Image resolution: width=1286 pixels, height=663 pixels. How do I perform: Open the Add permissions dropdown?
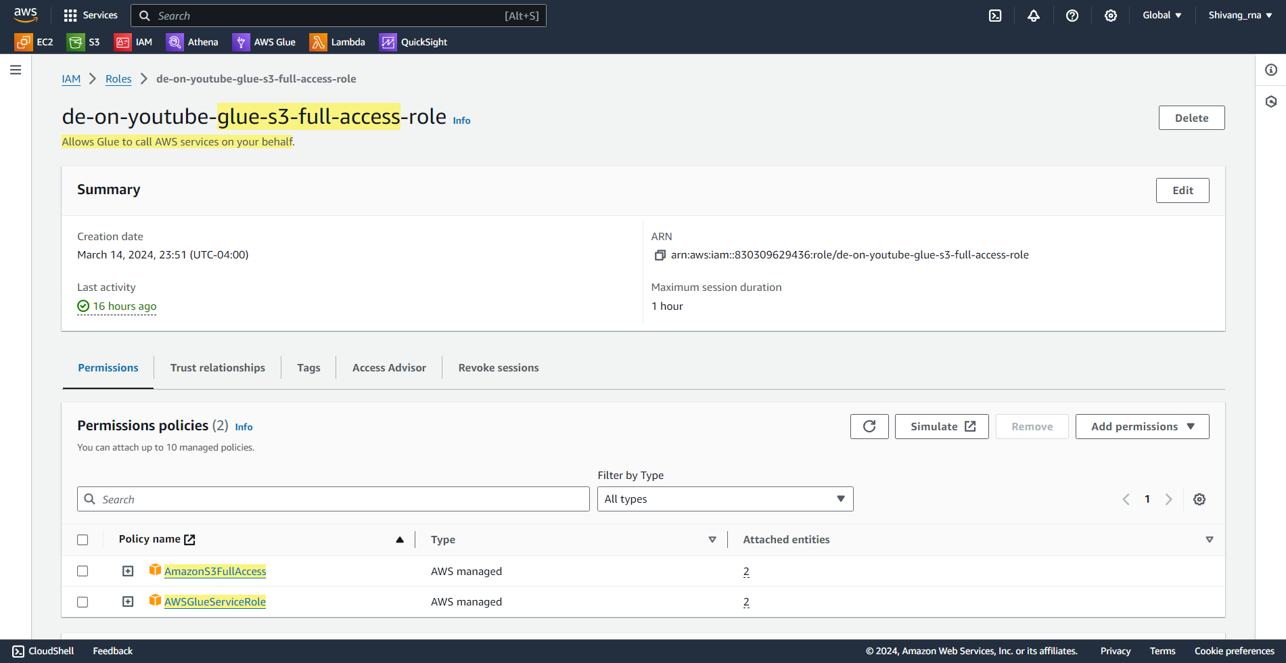pyautogui.click(x=1142, y=426)
